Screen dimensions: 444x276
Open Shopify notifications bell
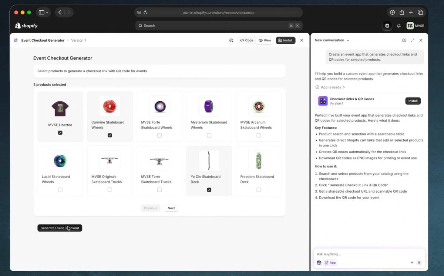pyautogui.click(x=398, y=26)
